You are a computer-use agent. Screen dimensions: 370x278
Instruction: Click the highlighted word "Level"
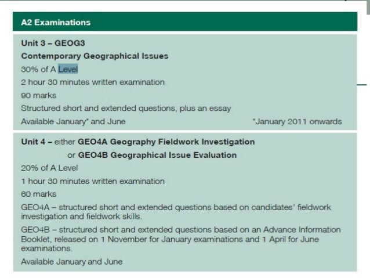(x=67, y=69)
